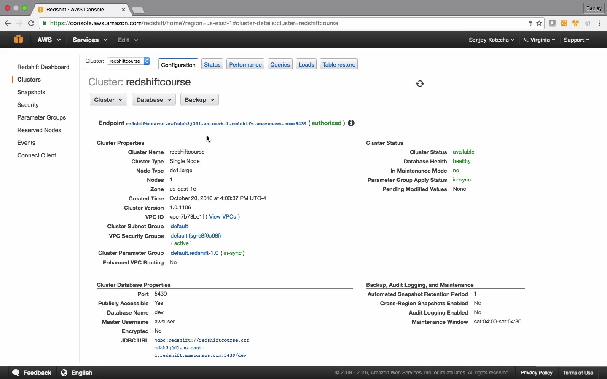The image size is (607, 379).
Task: Open the default (sg-e8f6c68f) security group link
Action: coord(196,236)
